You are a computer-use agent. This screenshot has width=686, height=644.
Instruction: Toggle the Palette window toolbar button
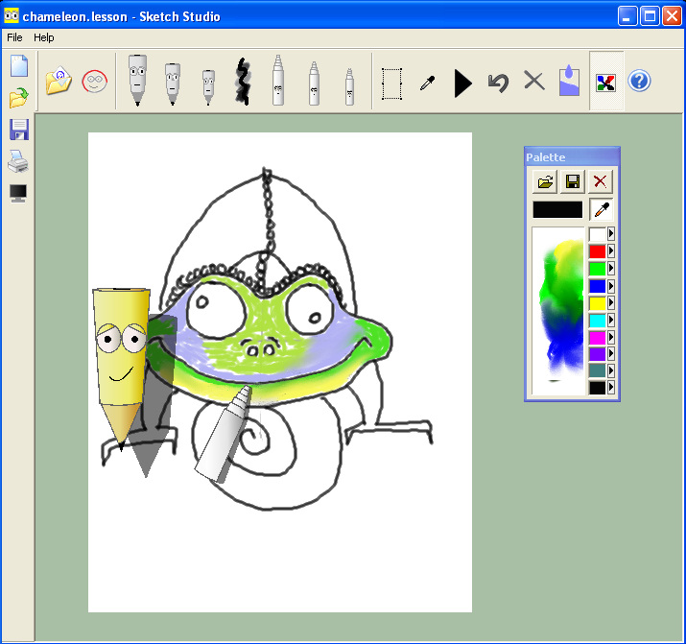[605, 82]
